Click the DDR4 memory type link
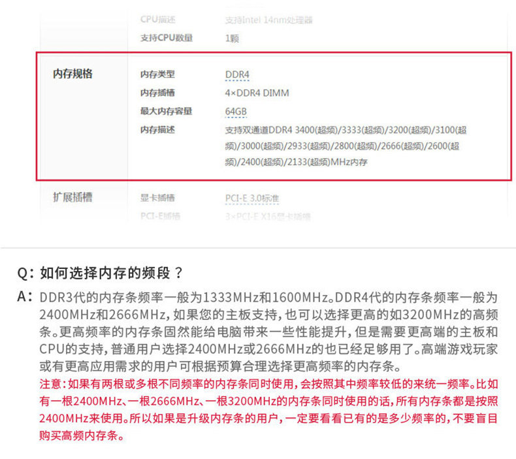Viewport: 516px width, 459px height. point(237,74)
